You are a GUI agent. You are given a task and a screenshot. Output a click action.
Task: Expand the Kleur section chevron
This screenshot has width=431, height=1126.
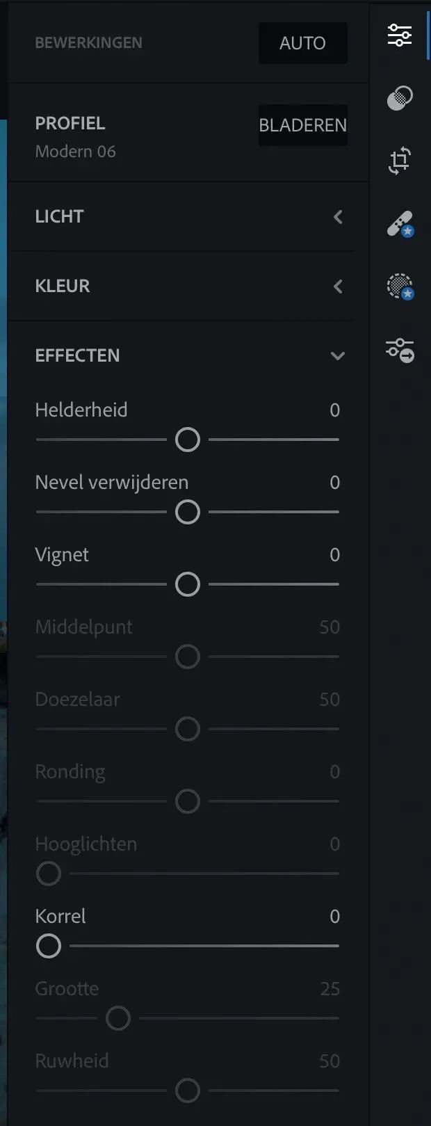click(338, 287)
